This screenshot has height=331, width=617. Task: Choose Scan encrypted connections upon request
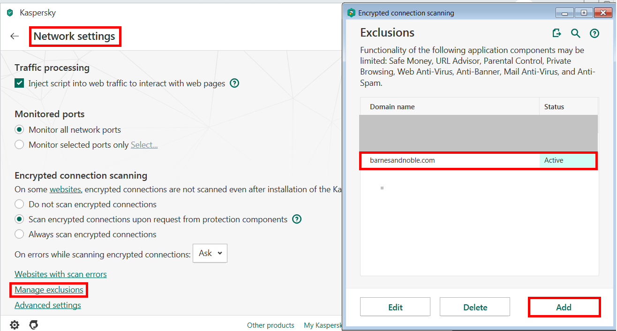tap(19, 219)
